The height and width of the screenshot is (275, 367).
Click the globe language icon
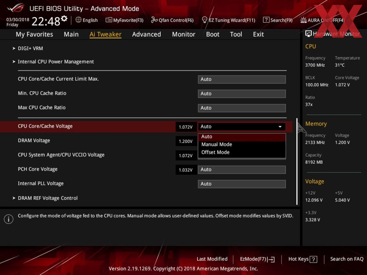coord(78,20)
